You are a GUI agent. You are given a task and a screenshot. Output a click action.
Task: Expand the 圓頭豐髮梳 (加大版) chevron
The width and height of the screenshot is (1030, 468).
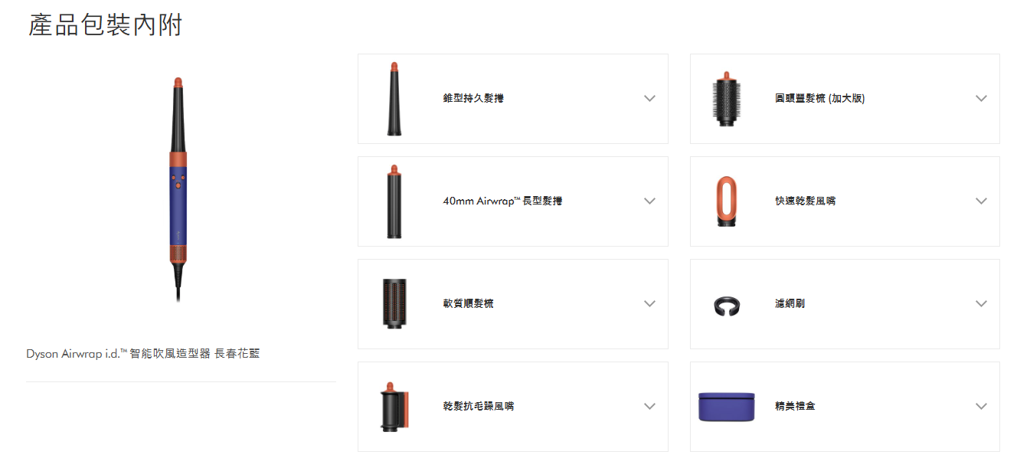click(x=982, y=99)
